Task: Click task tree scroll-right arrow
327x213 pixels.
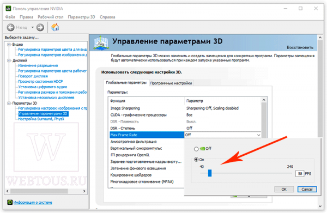Action: point(84,191)
